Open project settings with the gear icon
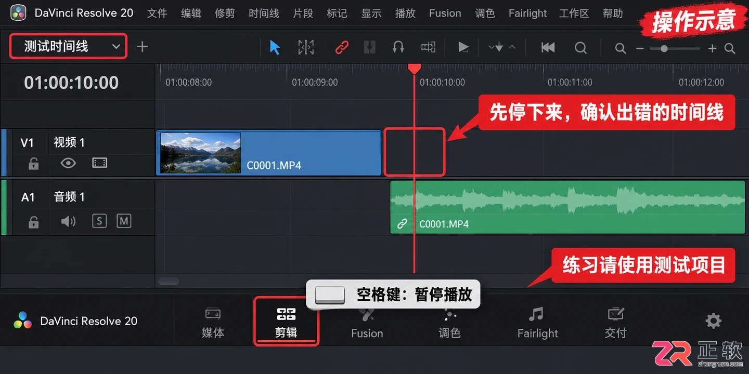Image resolution: width=749 pixels, height=374 pixels. 713,321
